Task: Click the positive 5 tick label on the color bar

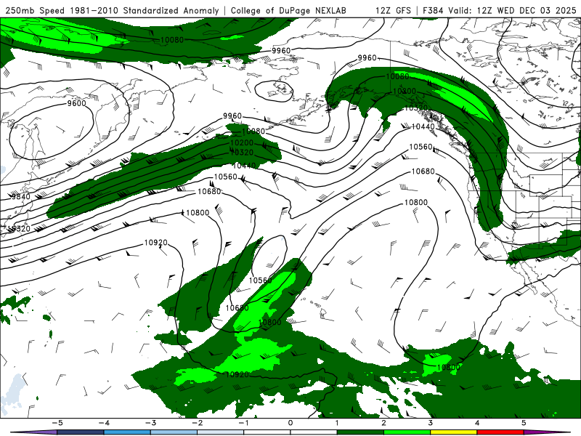Action: [x=524, y=423]
